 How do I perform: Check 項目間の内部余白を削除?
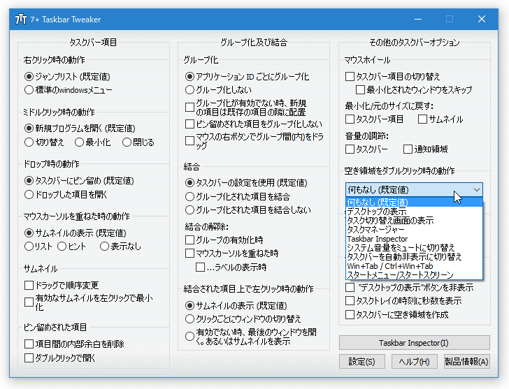click(x=29, y=344)
